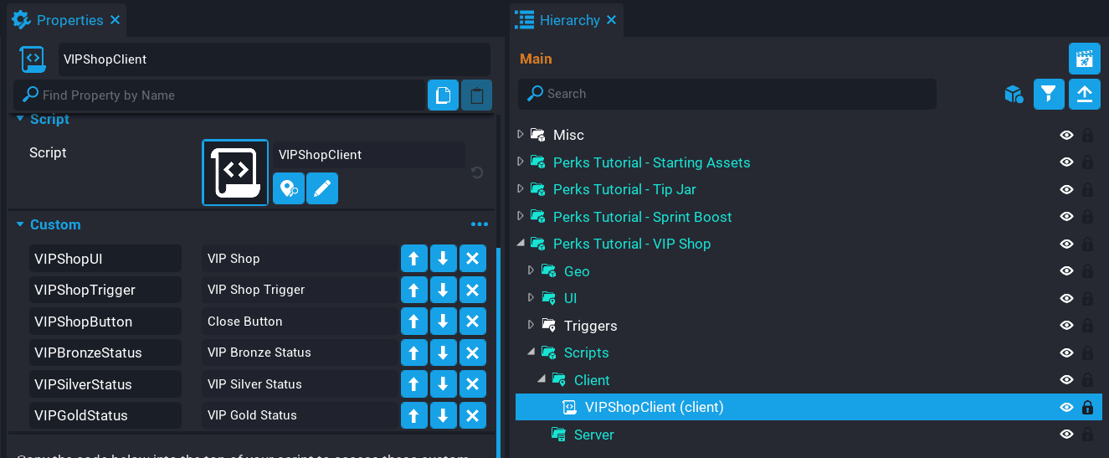The height and width of the screenshot is (458, 1109).
Task: Click the hierarchy filter funnel icon
Action: [x=1049, y=94]
